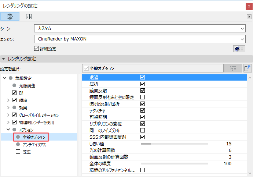The height and width of the screenshot is (177, 253).
Task: Collapse the オプション tree node
Action: [x=8, y=130]
